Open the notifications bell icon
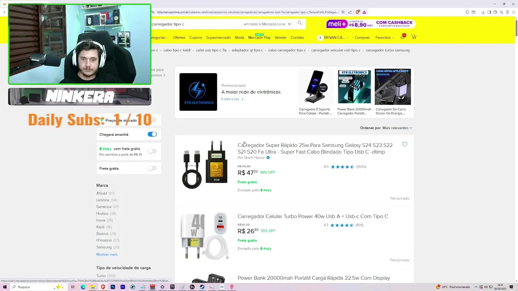Viewport: 518px width, 291px height. [403, 37]
